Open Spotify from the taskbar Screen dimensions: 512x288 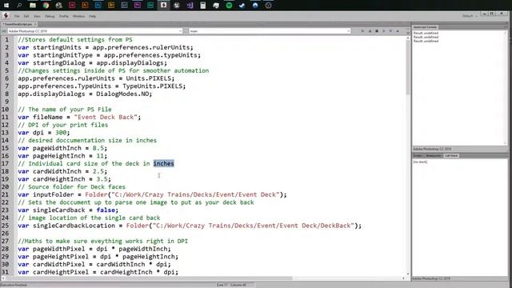pos(229,6)
